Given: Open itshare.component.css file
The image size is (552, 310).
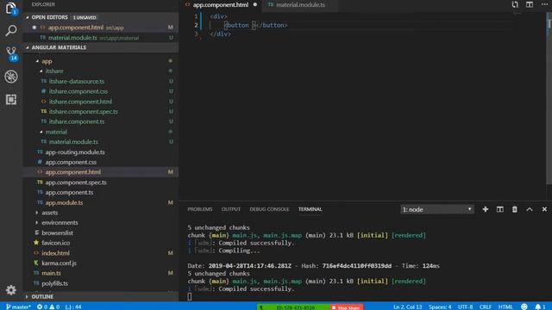Looking at the screenshot, I should point(78,91).
